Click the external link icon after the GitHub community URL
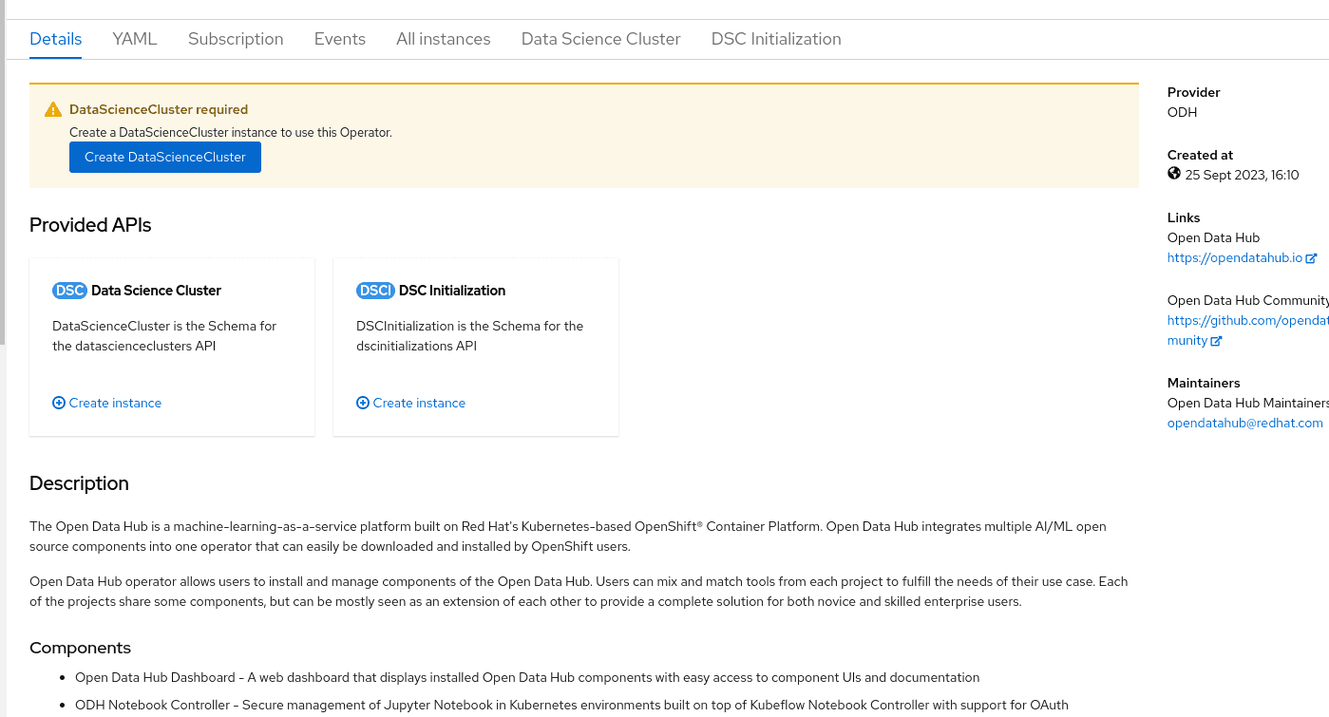Screen dimensions: 1329x717 [x=1216, y=341]
